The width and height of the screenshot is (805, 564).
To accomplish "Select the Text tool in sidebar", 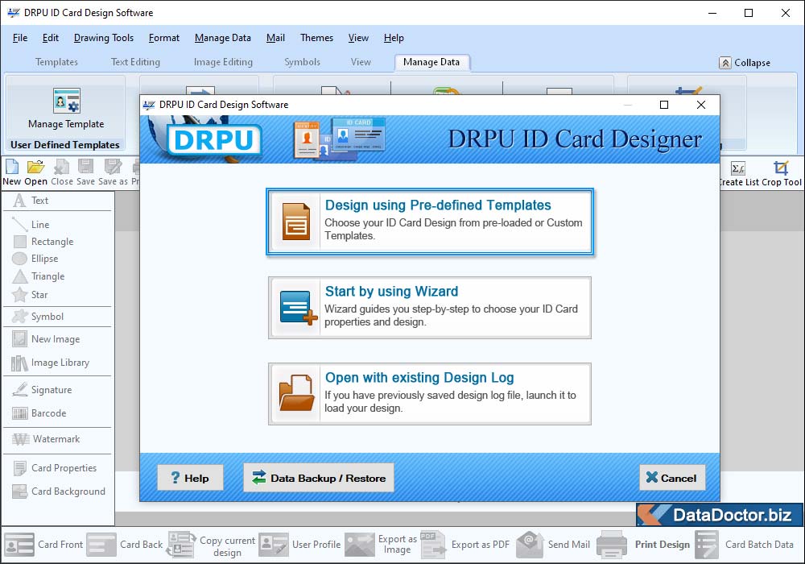I will click(31, 201).
